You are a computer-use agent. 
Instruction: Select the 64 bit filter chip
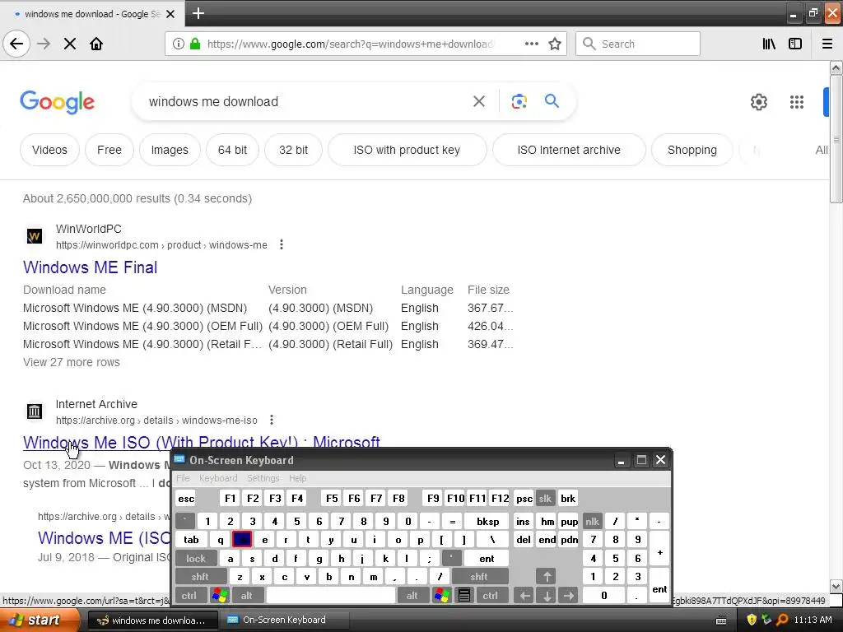click(232, 150)
